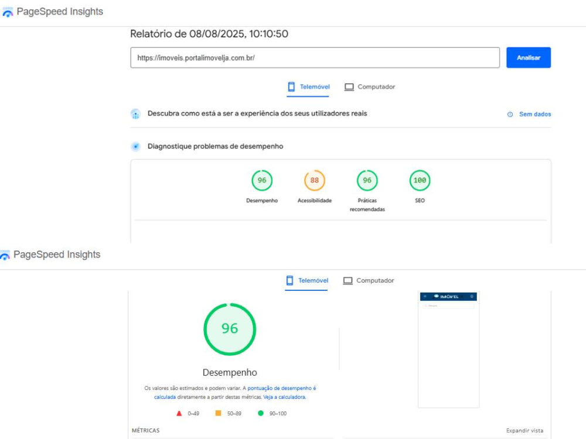The height and width of the screenshot is (439, 586).
Task: Click the MÉTRICAS label
Action: 146,430
